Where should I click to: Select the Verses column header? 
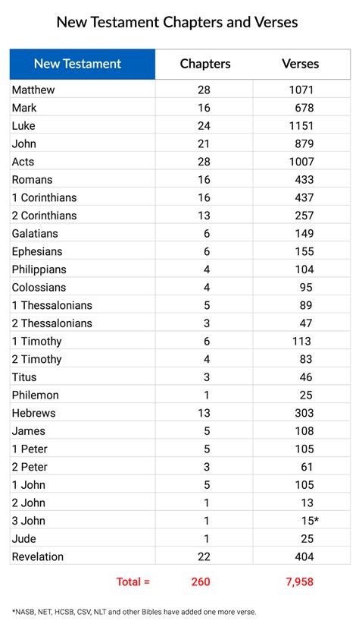[300, 64]
